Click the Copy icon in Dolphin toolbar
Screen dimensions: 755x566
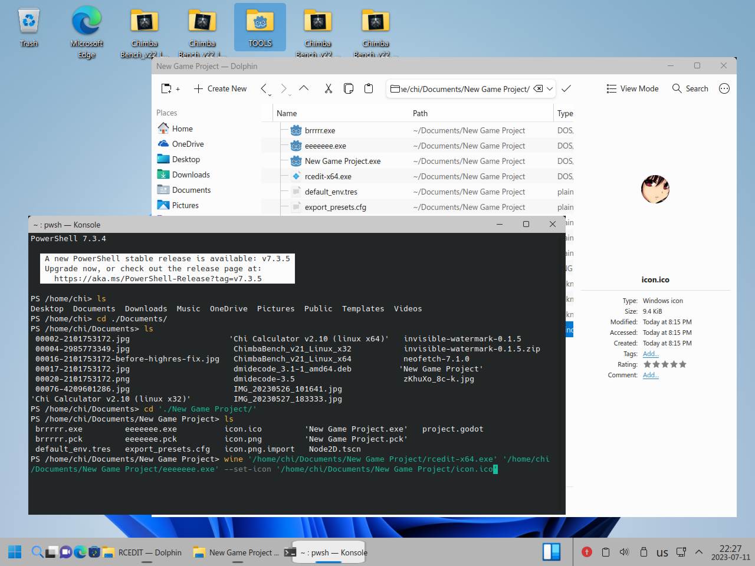click(349, 88)
